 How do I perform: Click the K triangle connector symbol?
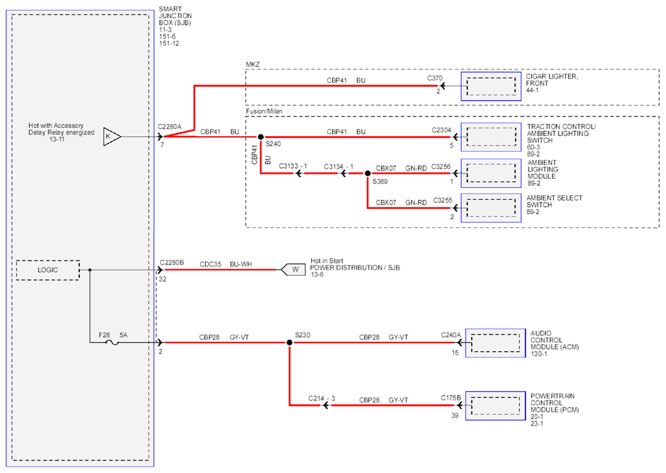point(112,137)
